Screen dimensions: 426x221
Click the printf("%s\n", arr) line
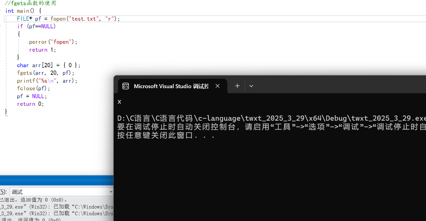coord(47,81)
